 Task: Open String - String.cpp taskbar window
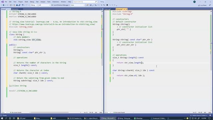pos(124,118)
